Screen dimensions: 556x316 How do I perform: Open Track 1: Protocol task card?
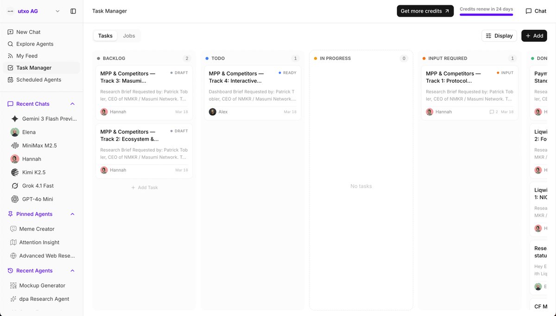pos(469,92)
